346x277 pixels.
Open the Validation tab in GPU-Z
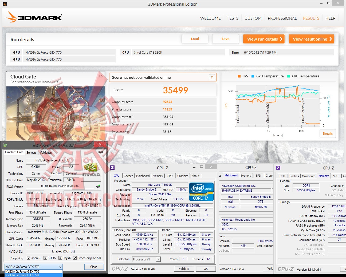point(46,153)
